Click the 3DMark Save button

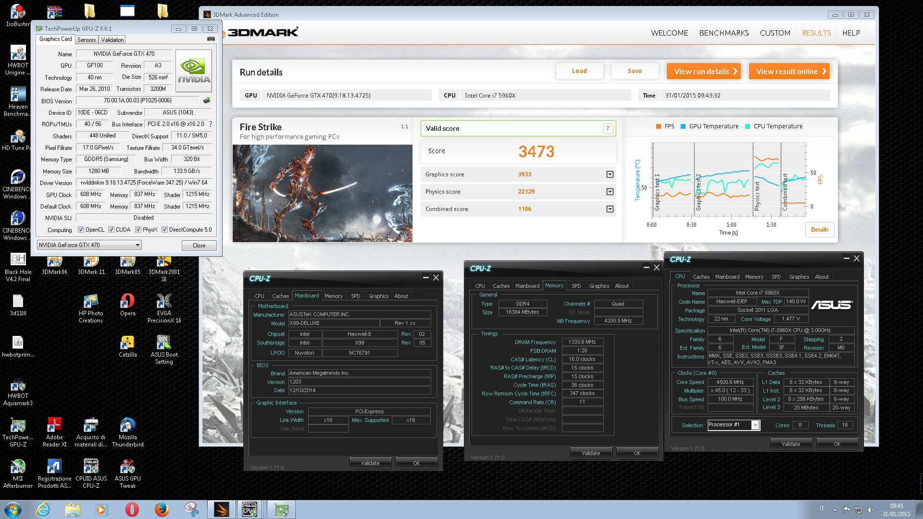coord(635,71)
